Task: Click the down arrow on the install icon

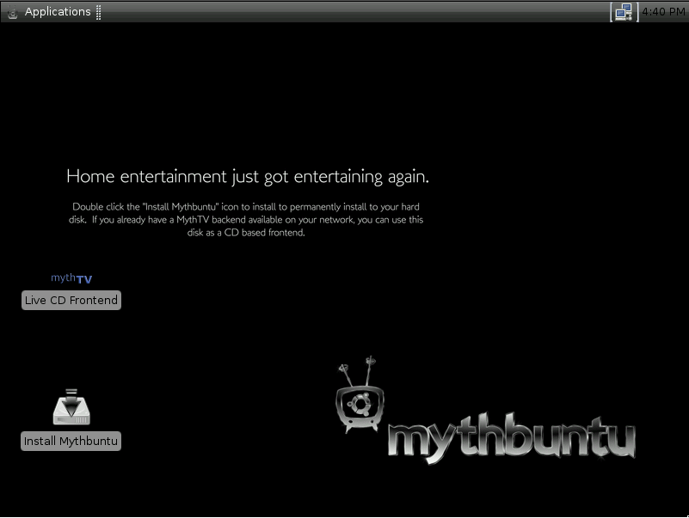Action: click(71, 397)
